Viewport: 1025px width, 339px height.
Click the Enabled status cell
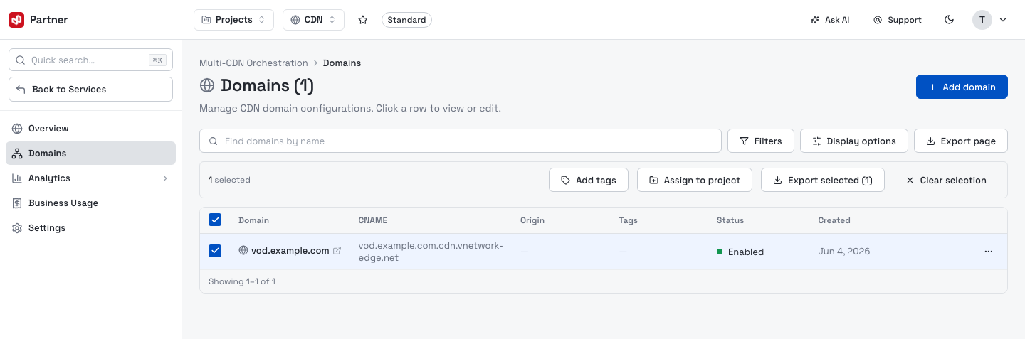coord(740,252)
